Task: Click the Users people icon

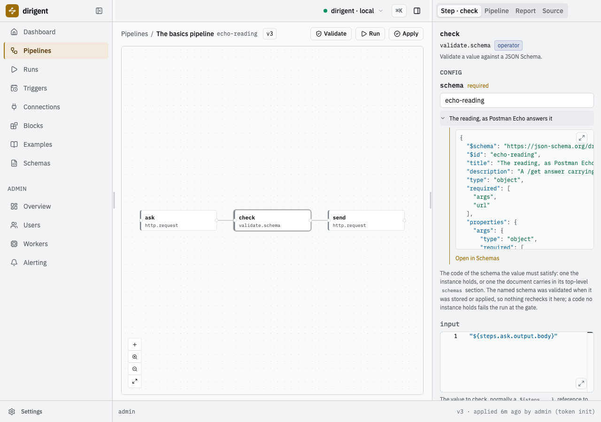Action: pos(14,225)
